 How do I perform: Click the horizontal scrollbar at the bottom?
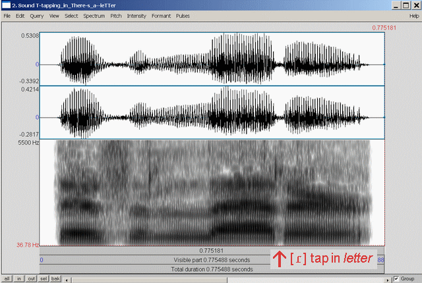[224, 278]
